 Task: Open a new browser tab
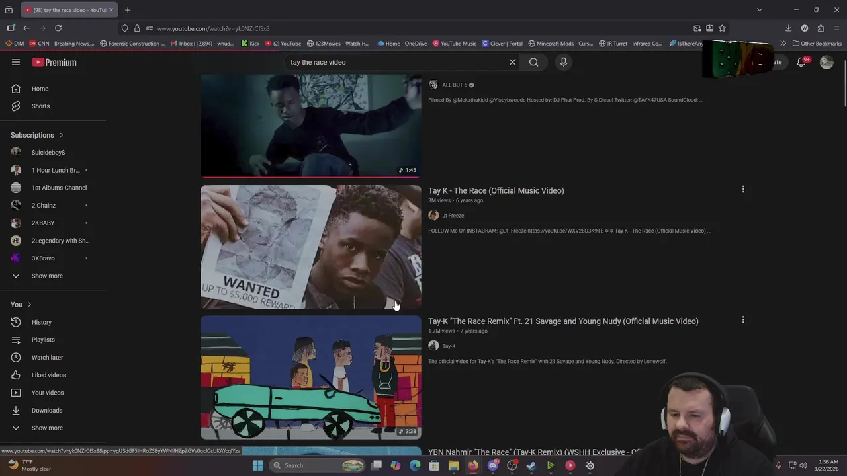128,10
